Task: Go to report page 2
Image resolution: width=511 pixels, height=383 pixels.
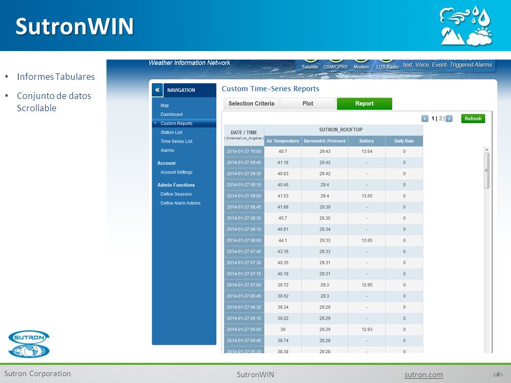Action: pos(441,119)
